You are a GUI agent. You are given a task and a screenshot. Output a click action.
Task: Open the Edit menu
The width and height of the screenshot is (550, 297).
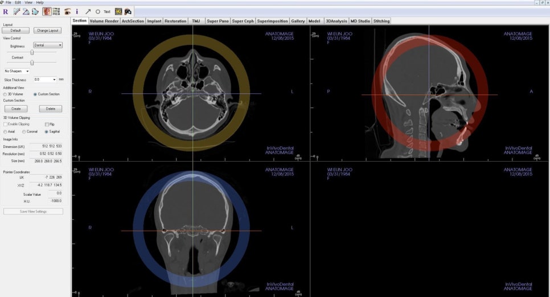point(18,2)
